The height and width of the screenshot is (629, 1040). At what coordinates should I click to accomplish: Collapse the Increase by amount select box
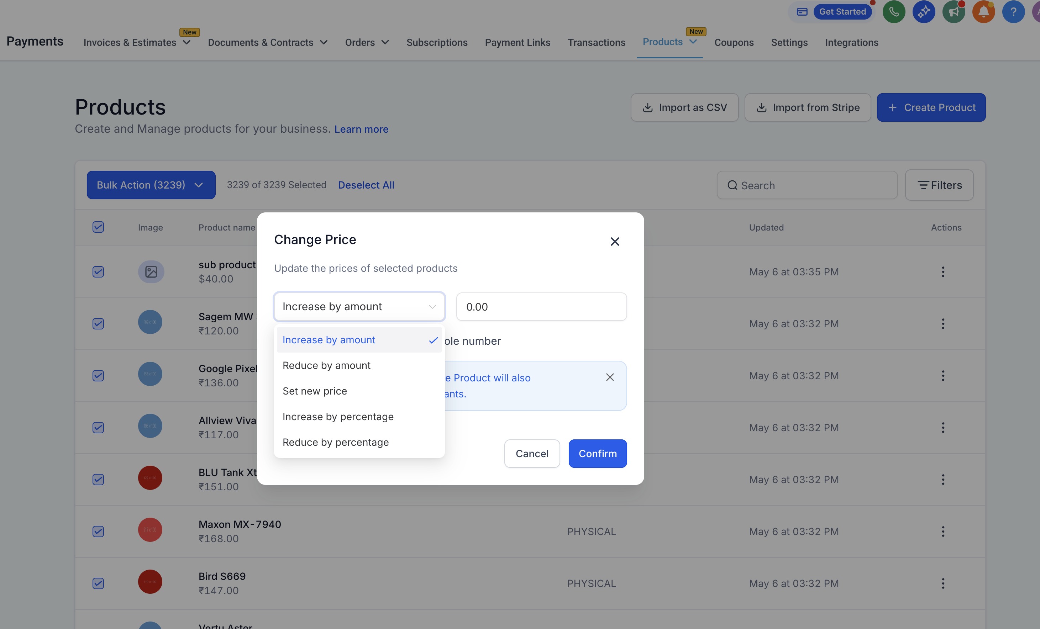(x=359, y=307)
